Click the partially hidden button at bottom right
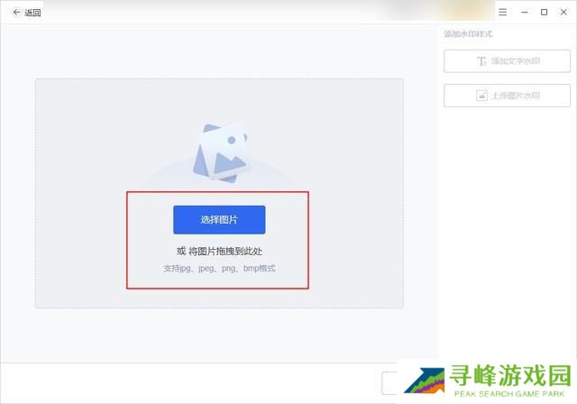Screen dimensions: 577x404 coord(389,382)
